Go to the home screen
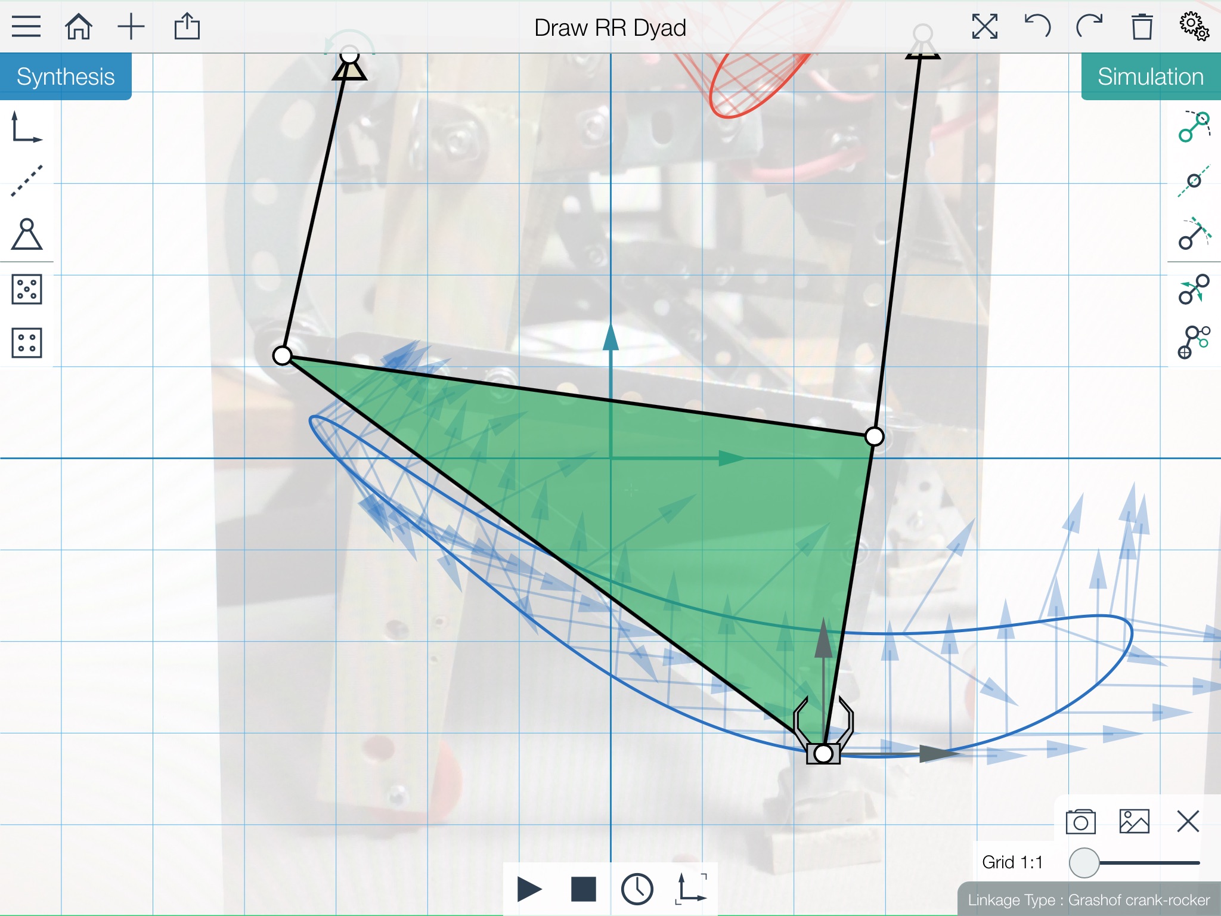This screenshot has height=916, width=1221. pos(79,27)
